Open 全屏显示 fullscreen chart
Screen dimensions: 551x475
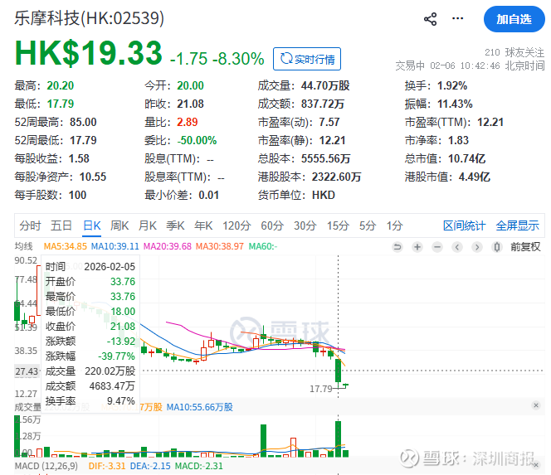(517, 225)
